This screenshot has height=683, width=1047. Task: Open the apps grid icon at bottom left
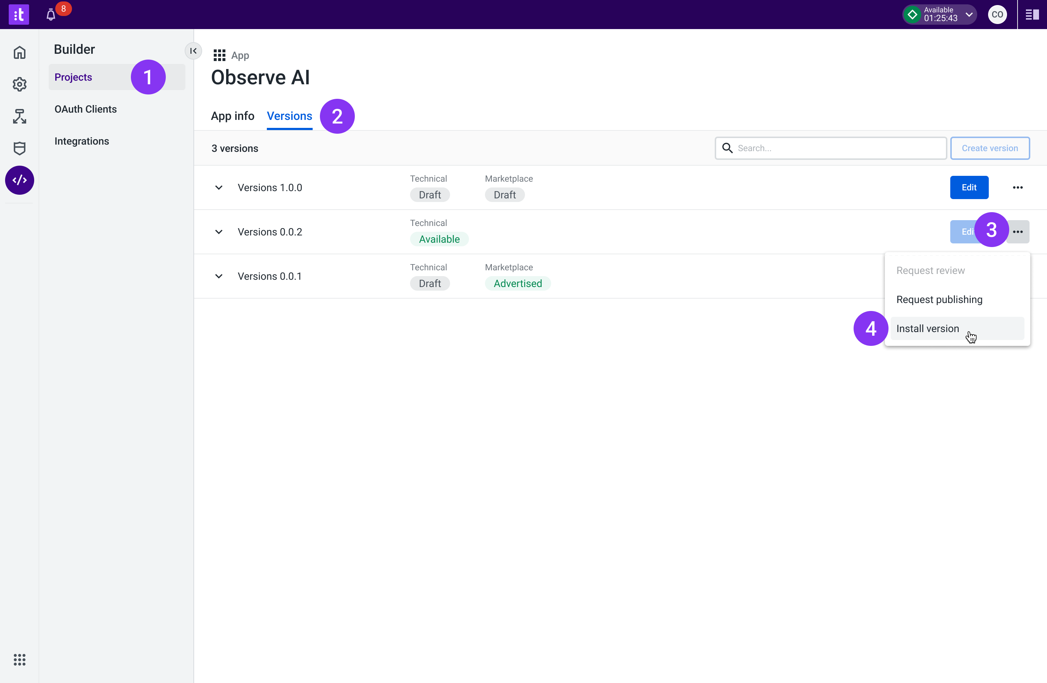[x=19, y=659]
